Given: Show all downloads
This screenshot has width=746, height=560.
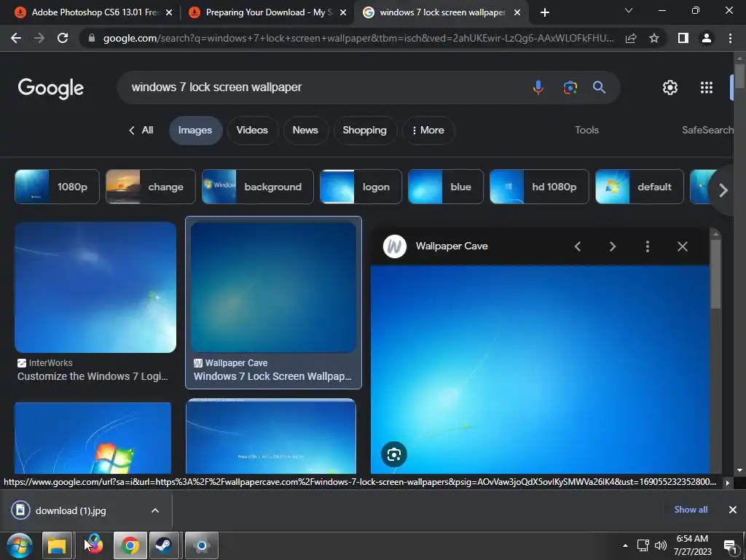Looking at the screenshot, I should pos(691,510).
